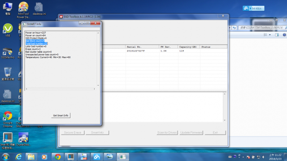Viewport: 287px width, 161px height.
Task: Select desktop.ini icon at top
Action: point(39,9)
